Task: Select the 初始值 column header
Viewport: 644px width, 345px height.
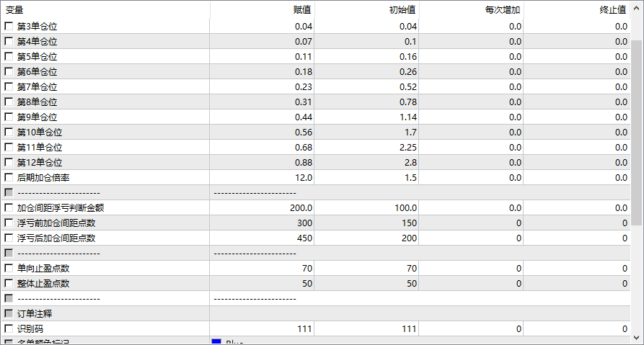Action: [367, 10]
